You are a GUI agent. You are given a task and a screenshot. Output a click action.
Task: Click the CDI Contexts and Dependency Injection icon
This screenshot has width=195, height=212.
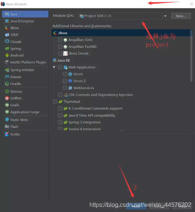tap(65, 95)
